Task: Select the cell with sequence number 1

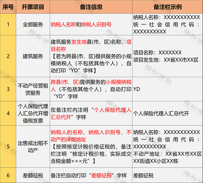Action: coord(8,24)
